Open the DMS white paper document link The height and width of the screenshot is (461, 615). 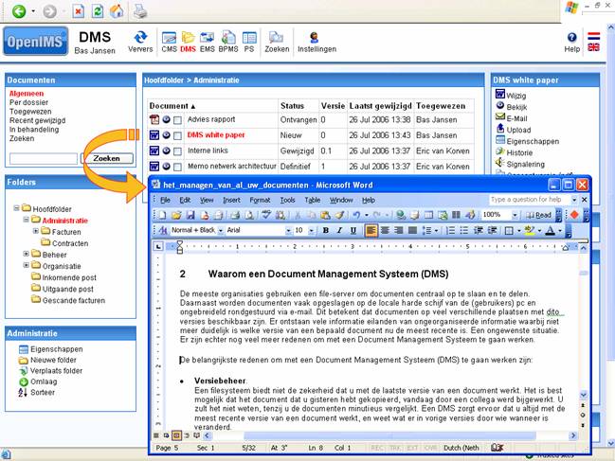tap(216, 134)
